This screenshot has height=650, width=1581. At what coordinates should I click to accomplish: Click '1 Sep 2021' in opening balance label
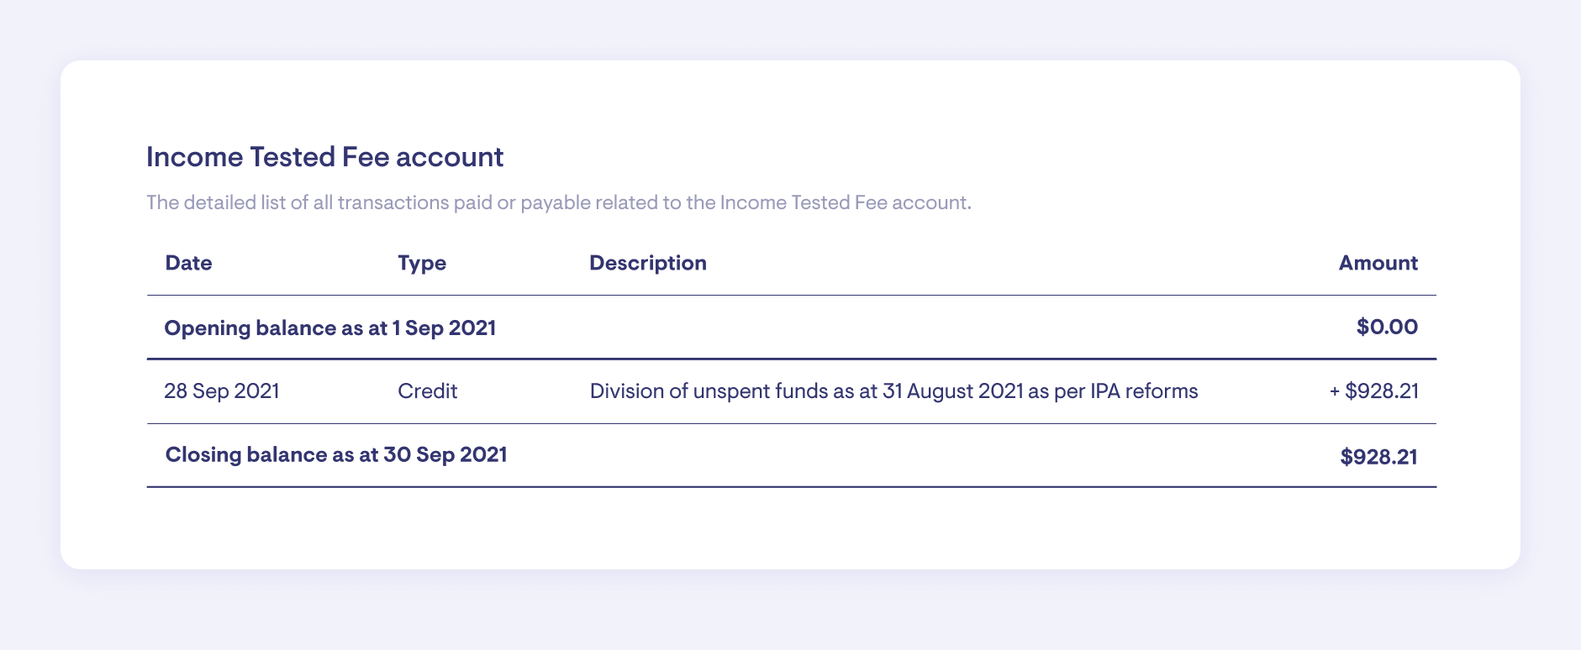(444, 328)
